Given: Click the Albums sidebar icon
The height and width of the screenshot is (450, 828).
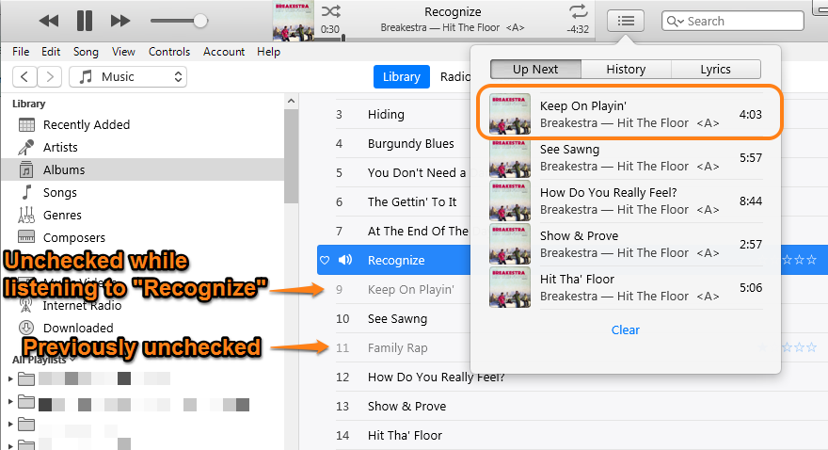Looking at the screenshot, I should tap(26, 170).
